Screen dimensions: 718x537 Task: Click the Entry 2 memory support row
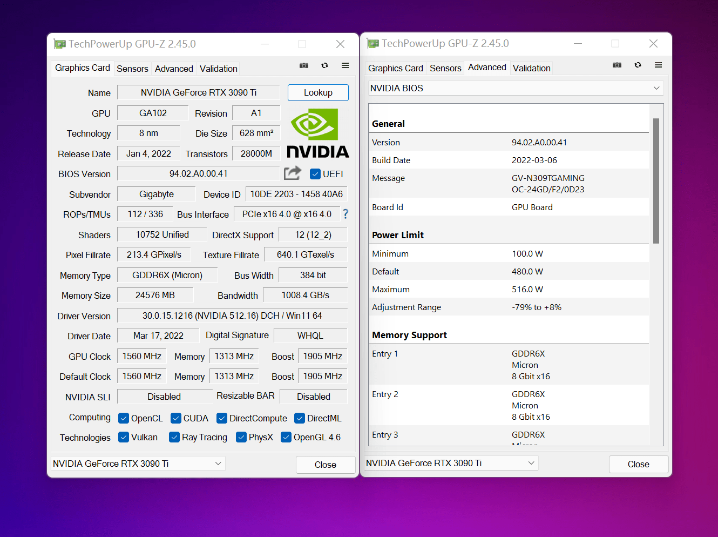(x=509, y=405)
